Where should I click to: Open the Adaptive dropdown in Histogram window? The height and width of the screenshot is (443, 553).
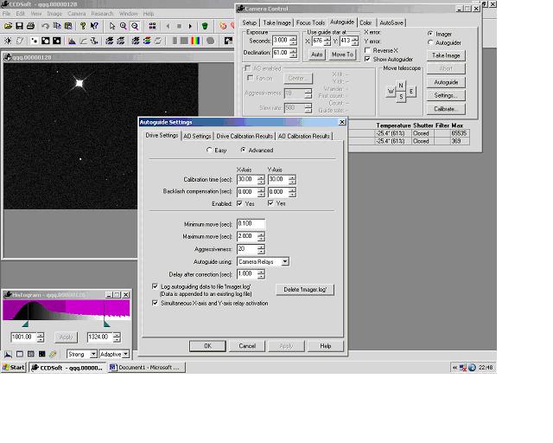126,354
